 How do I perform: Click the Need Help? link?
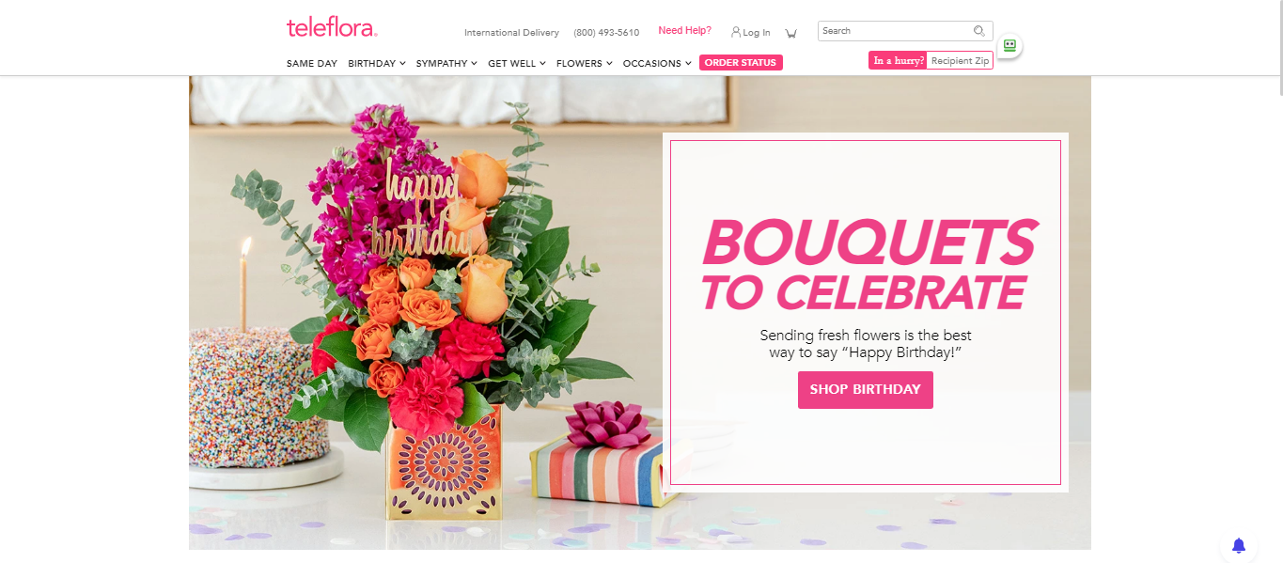[684, 30]
